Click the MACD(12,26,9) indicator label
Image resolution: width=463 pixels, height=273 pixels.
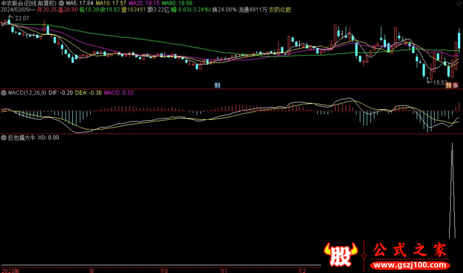coord(27,93)
